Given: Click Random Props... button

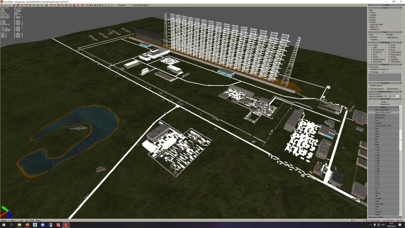Looking at the screenshot, I should [x=392, y=89].
